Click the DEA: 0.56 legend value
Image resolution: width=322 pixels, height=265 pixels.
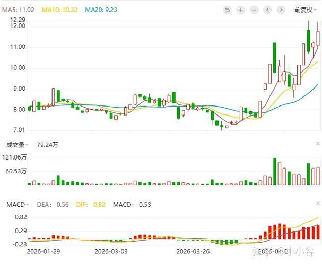[x=53, y=205]
